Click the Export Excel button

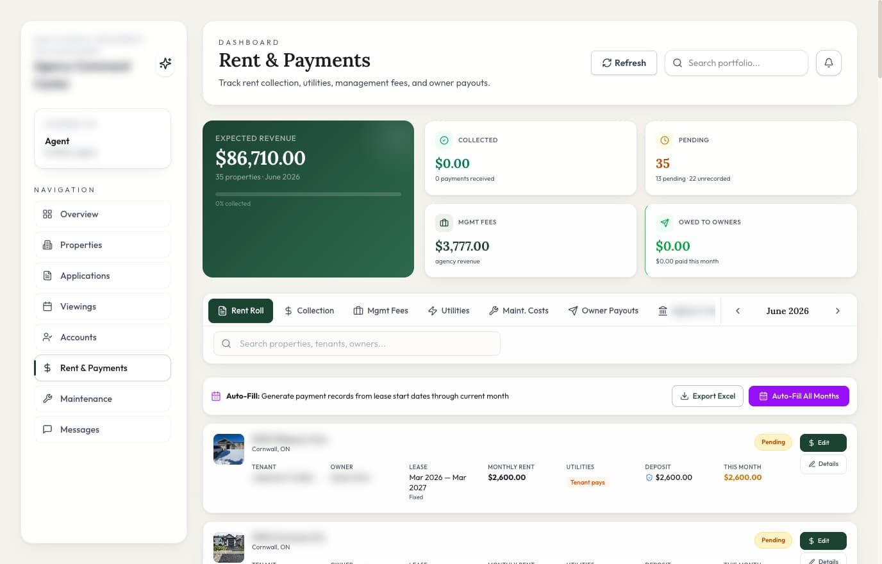pos(708,396)
